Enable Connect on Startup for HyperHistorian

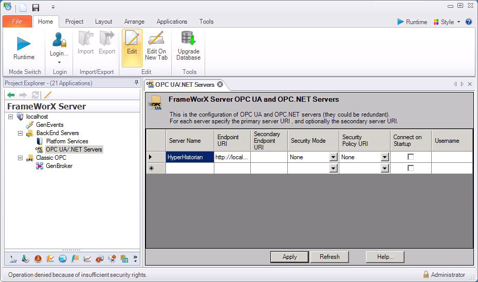click(411, 157)
